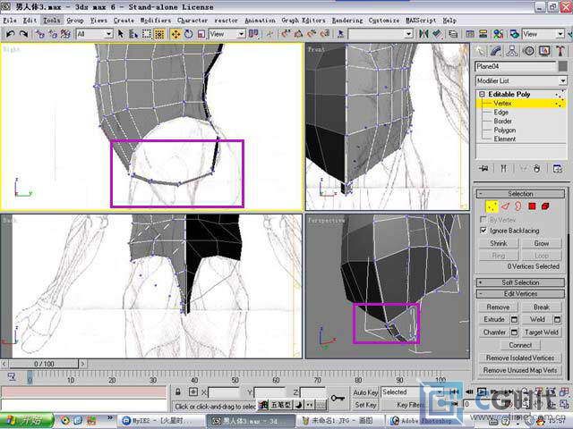Open the Modifiers menu
This screenshot has width=573, height=429.
pos(156,21)
